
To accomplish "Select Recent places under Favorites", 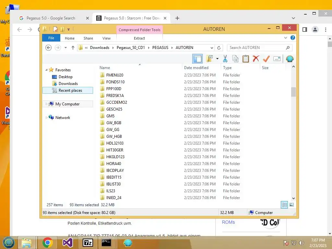I will [68, 90].
